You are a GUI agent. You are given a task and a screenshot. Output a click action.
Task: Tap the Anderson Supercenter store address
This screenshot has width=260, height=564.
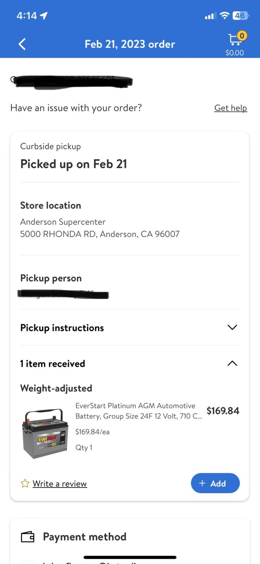100,228
